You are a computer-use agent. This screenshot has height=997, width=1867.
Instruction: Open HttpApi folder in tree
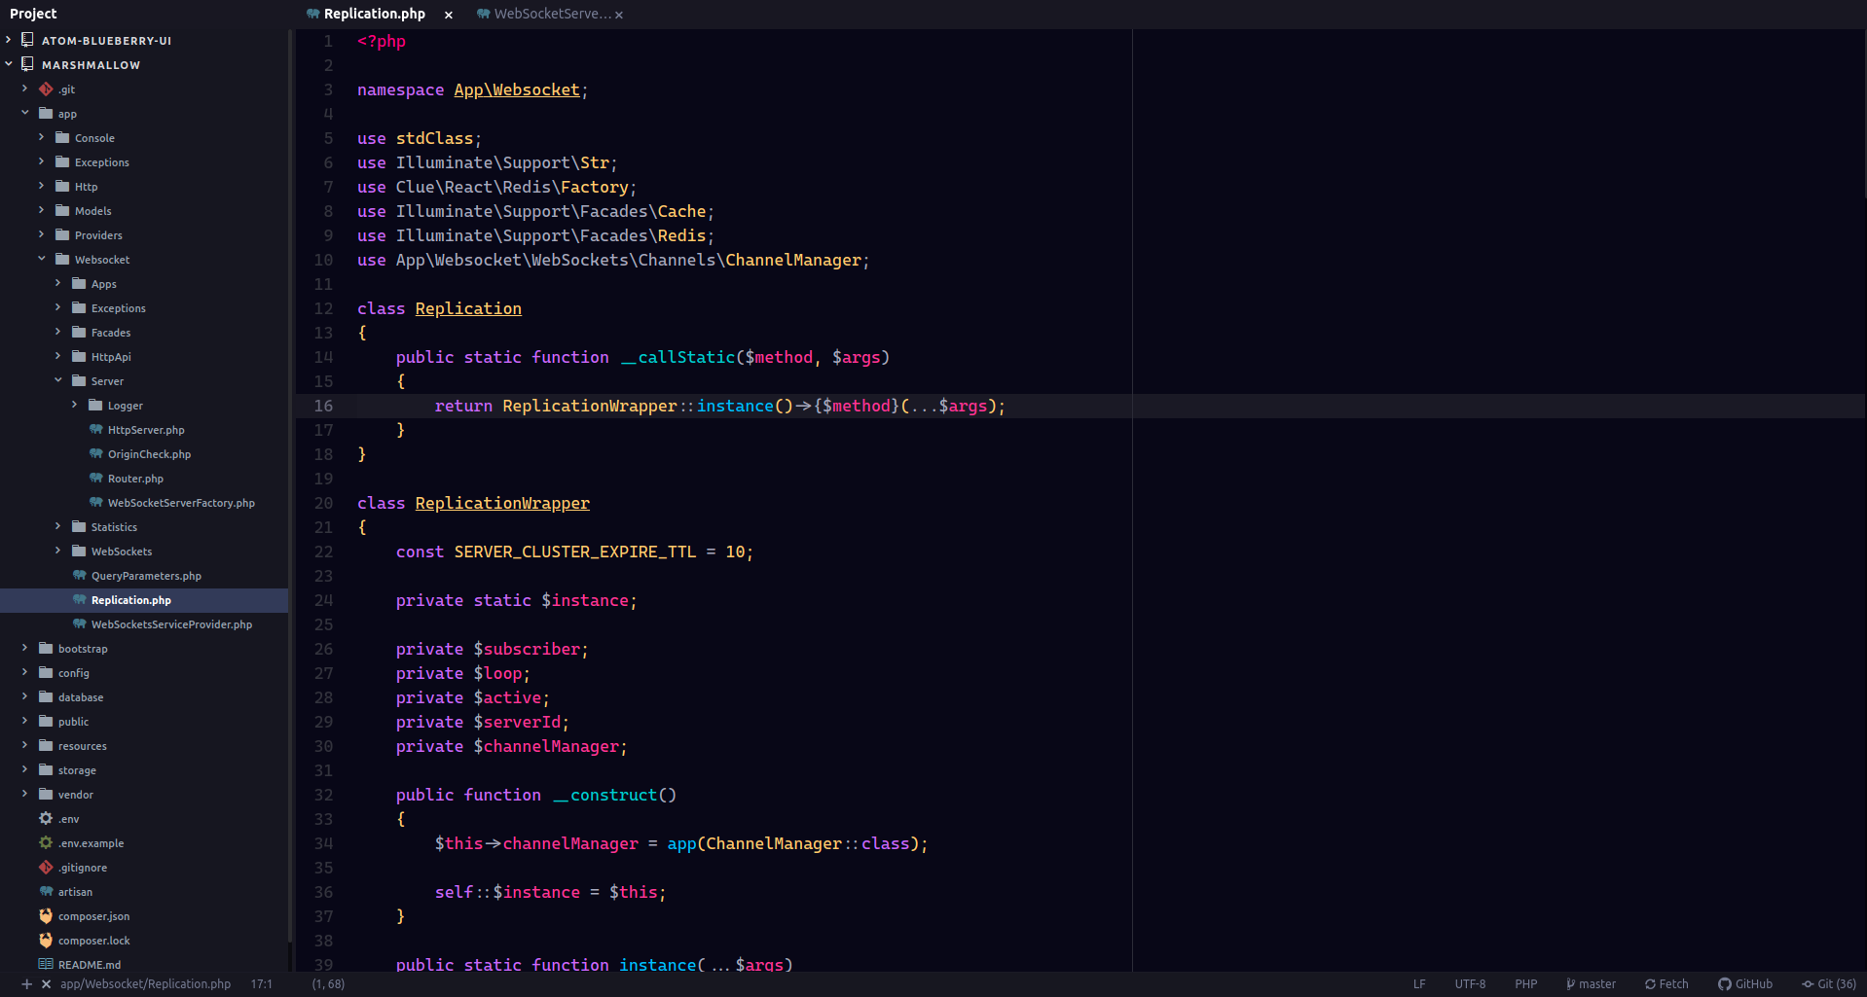144,357
